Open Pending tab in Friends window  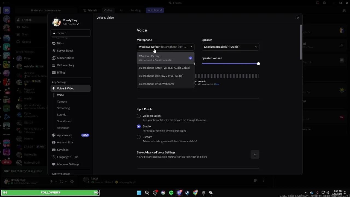tap(135, 10)
